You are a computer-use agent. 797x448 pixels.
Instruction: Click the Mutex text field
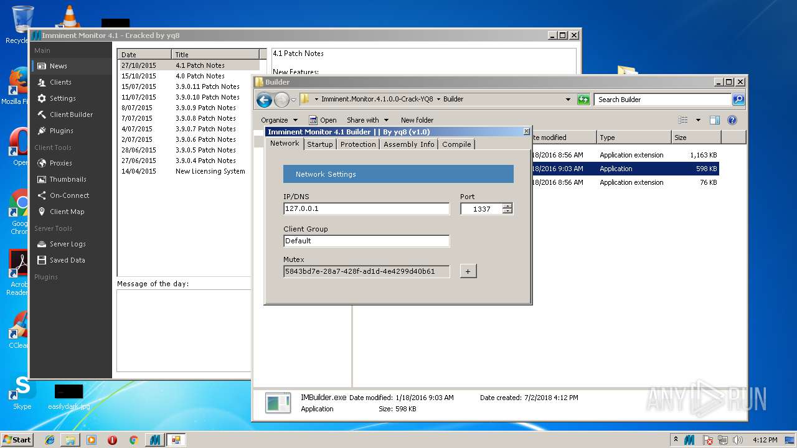[366, 271]
